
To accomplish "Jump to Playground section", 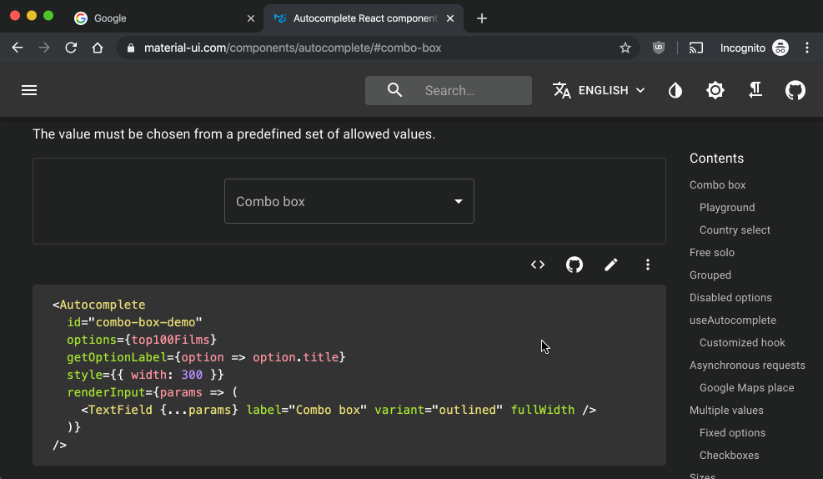I will (x=727, y=208).
